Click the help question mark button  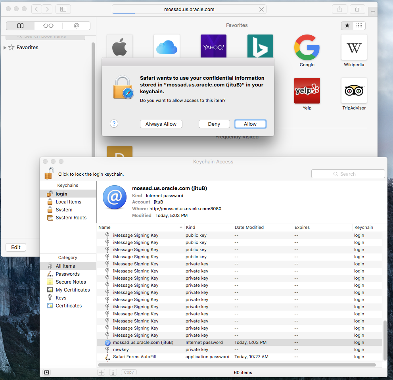(114, 124)
